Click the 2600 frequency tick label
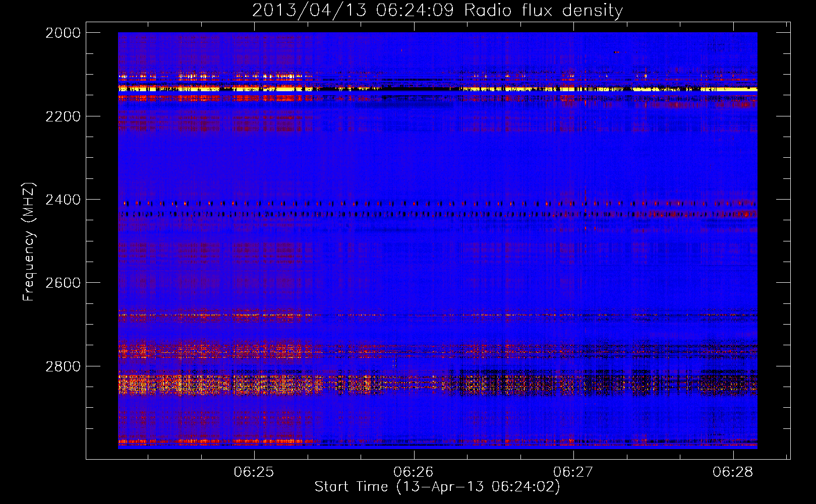This screenshot has height=504, width=816. (63, 283)
